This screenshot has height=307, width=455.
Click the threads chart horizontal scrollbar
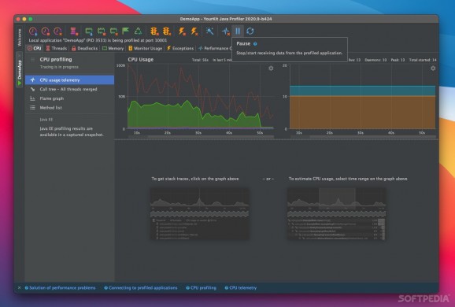point(363,137)
